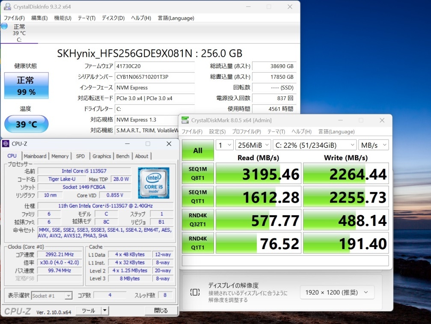The width and height of the screenshot is (431, 324).
Task: Open 機能(U) menu in CrystalDiskInfo
Action: point(62,18)
